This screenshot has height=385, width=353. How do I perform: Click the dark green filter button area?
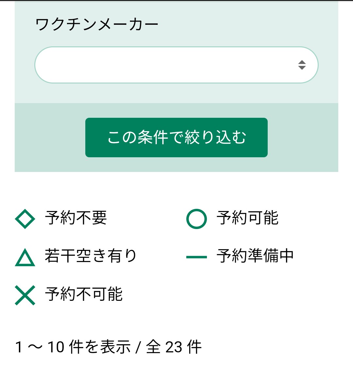click(176, 137)
